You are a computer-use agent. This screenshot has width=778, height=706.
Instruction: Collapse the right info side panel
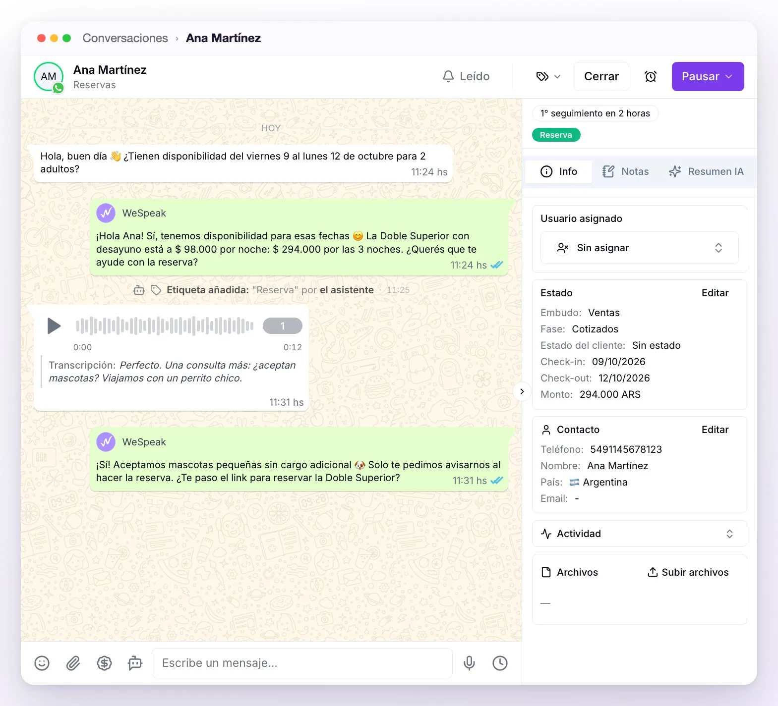pyautogui.click(x=522, y=391)
